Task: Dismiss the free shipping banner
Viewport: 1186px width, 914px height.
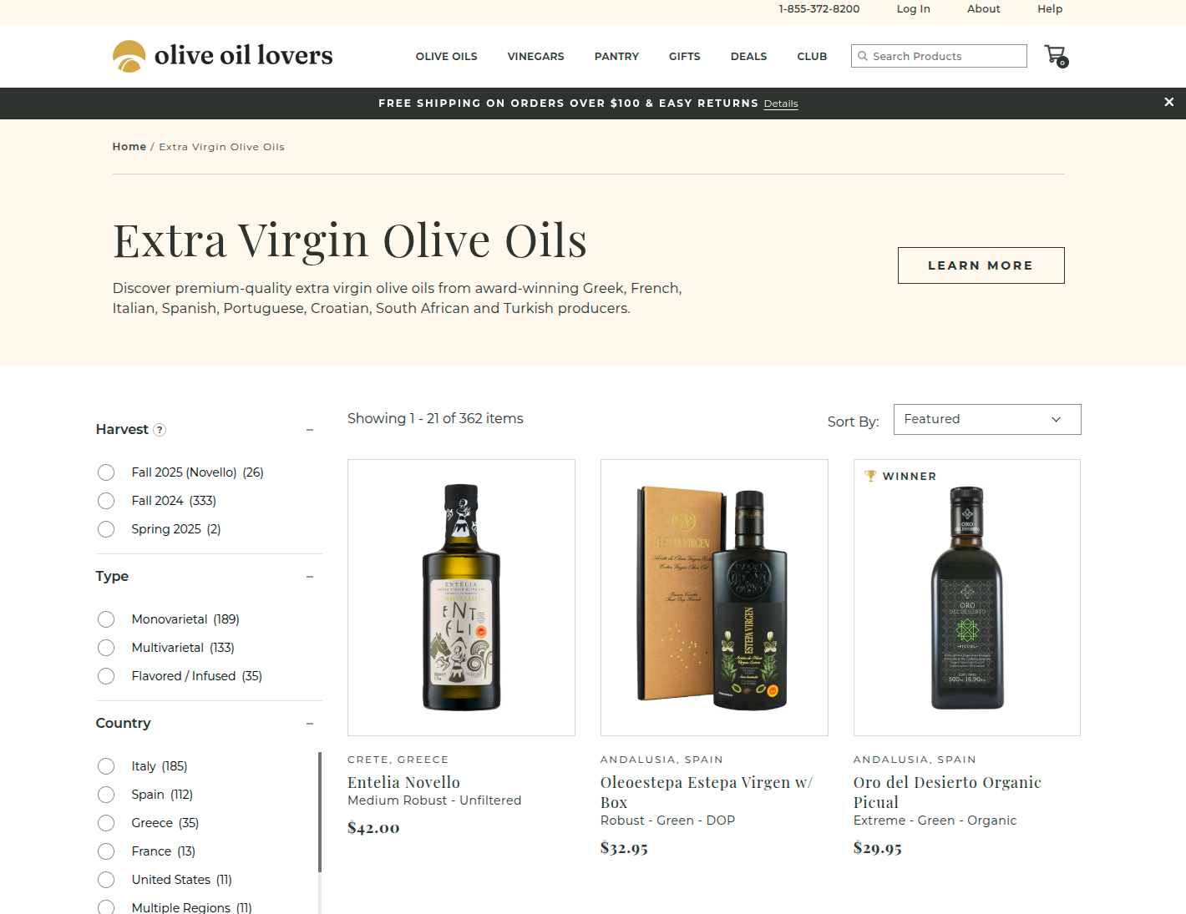Action: (x=1169, y=102)
